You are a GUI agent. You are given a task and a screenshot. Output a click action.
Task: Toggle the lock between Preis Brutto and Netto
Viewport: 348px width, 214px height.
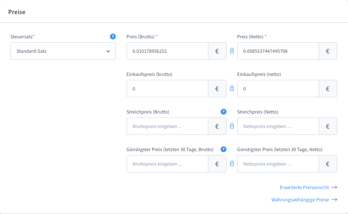232,51
